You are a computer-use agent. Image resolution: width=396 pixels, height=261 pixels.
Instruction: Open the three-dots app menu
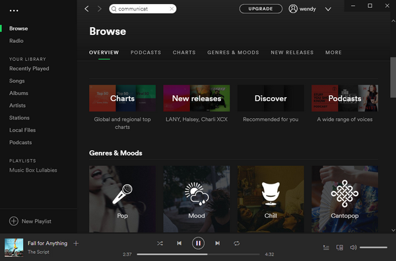14,11
